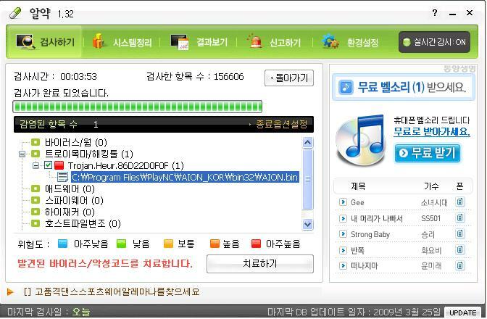The height and width of the screenshot is (319, 487).
Task: Click the 가수 column header
Action: tap(431, 186)
